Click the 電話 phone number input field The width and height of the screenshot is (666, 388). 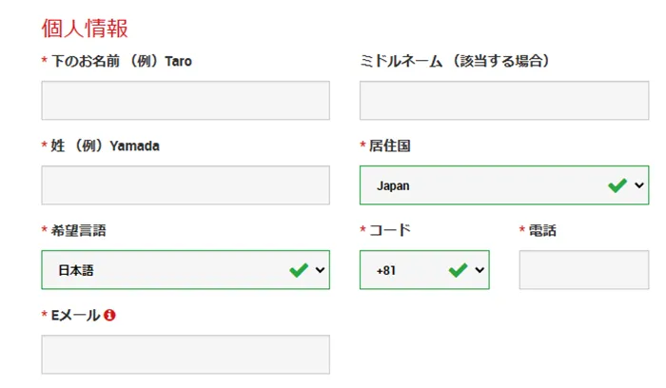pyautogui.click(x=584, y=270)
